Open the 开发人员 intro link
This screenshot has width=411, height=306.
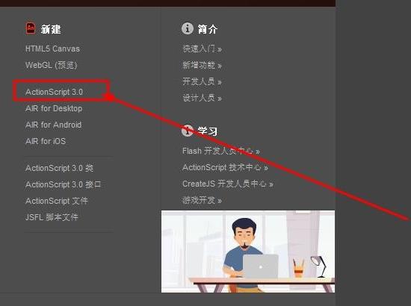(x=202, y=81)
